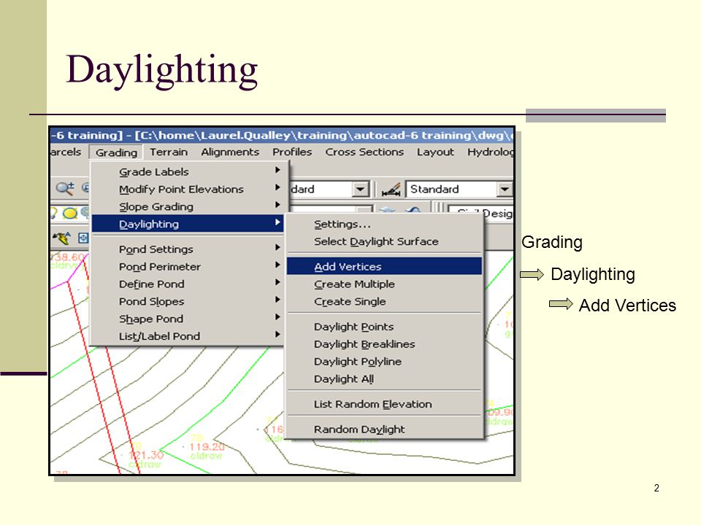
Task: Open the Terrain menu
Action: [x=169, y=152]
